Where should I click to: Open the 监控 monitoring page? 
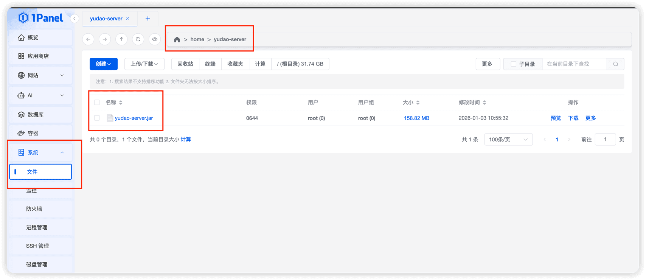click(40, 190)
